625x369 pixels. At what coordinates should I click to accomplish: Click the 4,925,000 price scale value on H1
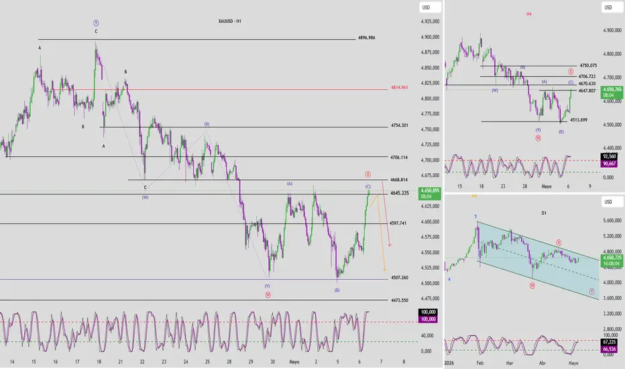(430, 21)
